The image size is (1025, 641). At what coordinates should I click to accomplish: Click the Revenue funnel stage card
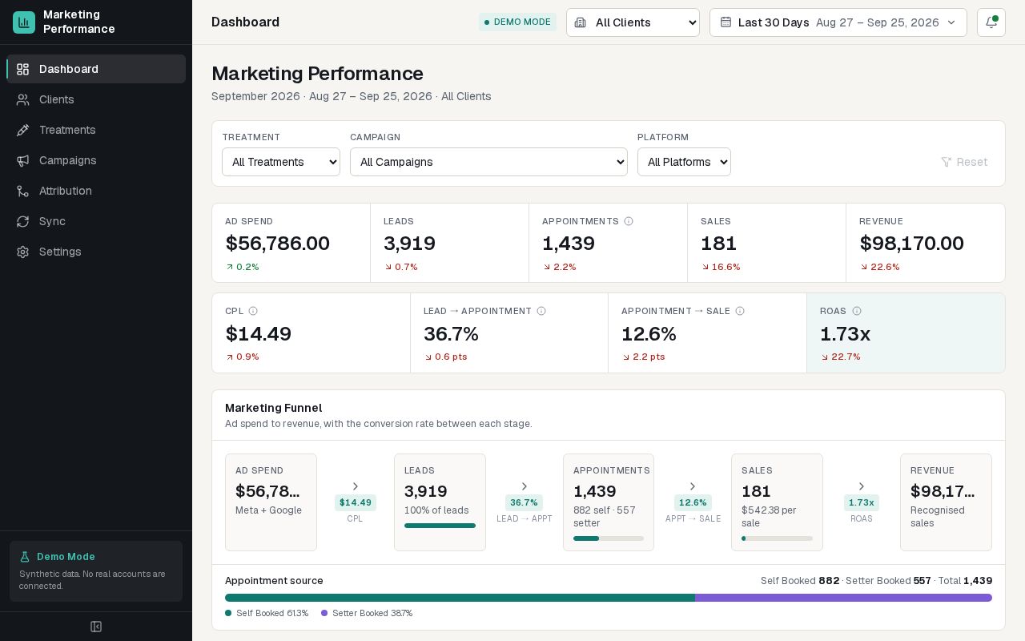pyautogui.click(x=946, y=502)
